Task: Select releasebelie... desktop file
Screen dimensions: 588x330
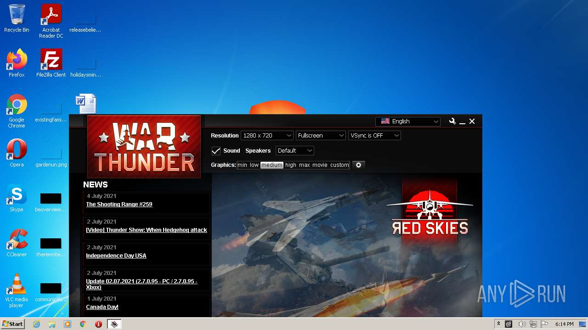Action: tap(85, 22)
